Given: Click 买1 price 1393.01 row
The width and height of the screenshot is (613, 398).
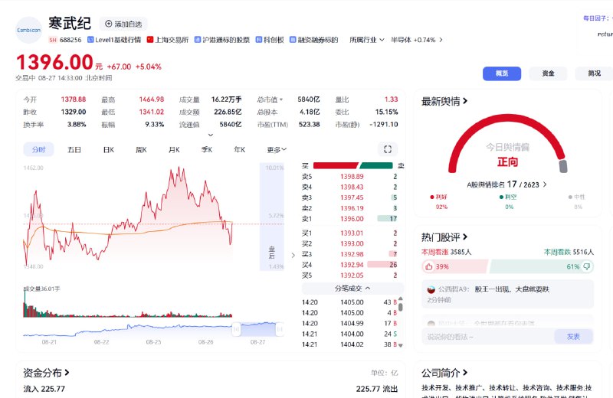Looking at the screenshot, I should [x=350, y=233].
